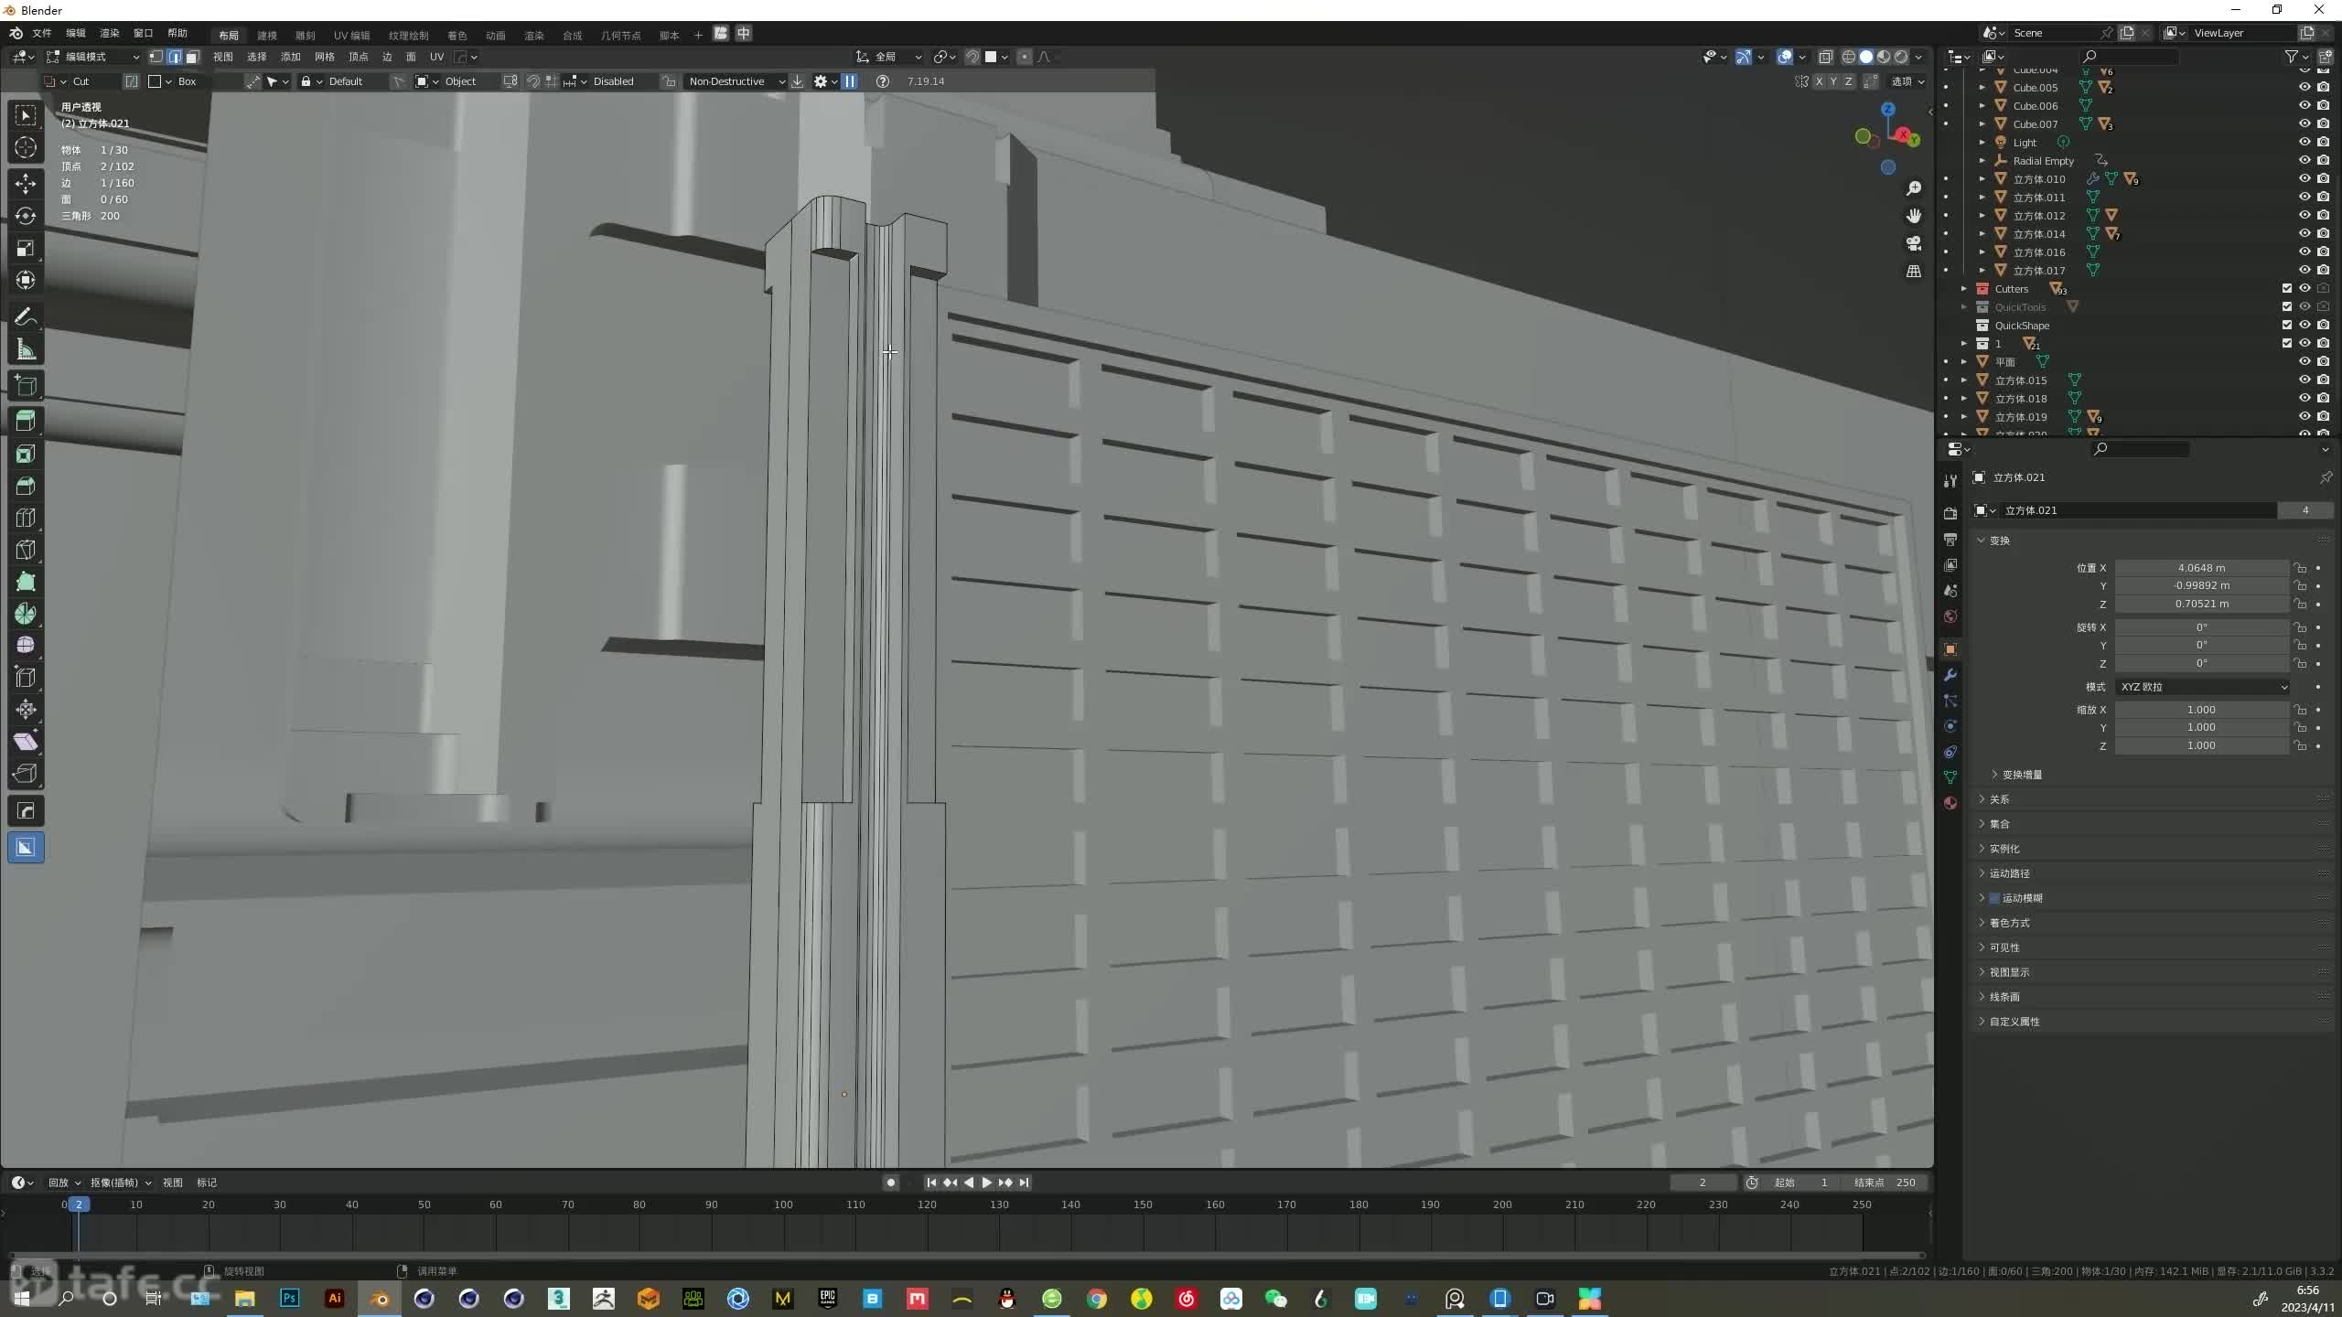The height and width of the screenshot is (1317, 2342).
Task: Open the Material properties tab icon
Action: point(1950,803)
